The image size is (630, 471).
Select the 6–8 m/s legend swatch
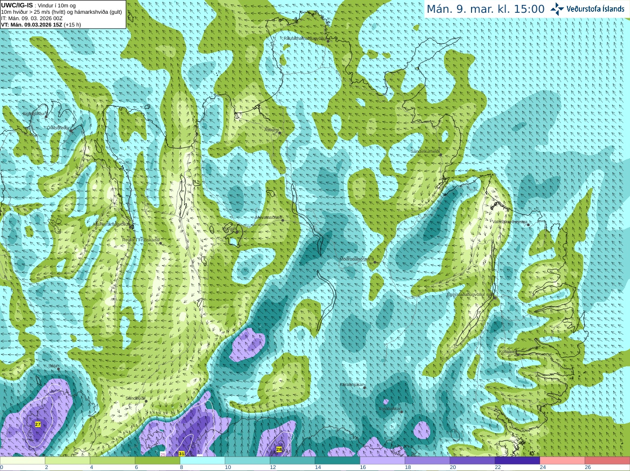click(157, 461)
